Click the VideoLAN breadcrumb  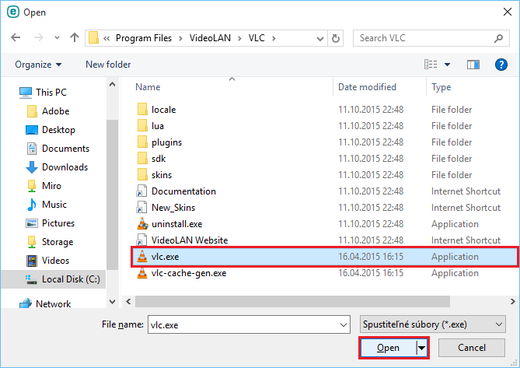pyautogui.click(x=210, y=38)
